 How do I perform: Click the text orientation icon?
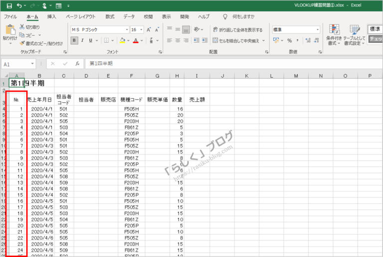click(x=196, y=29)
